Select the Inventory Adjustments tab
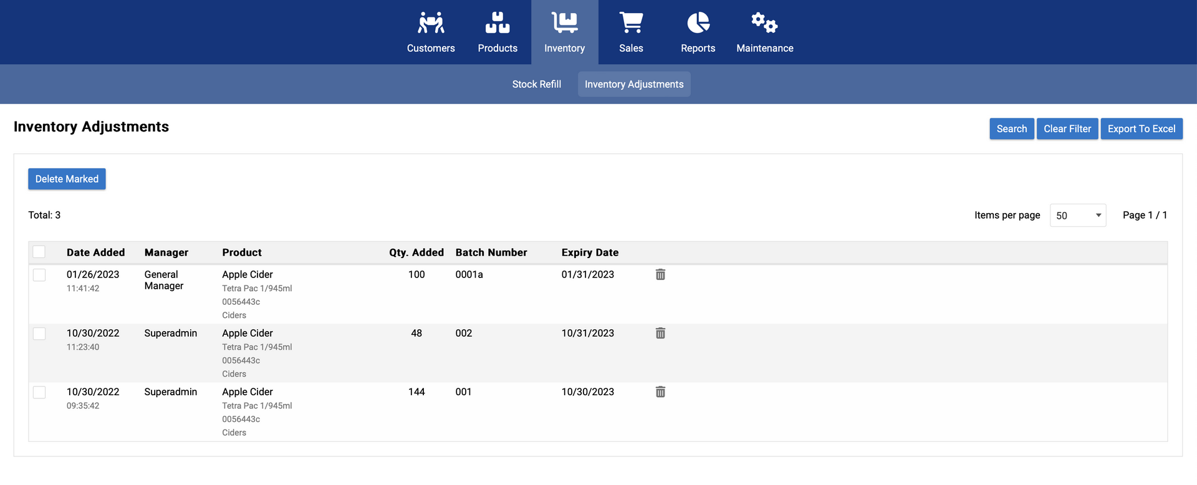The width and height of the screenshot is (1197, 485). (x=633, y=84)
